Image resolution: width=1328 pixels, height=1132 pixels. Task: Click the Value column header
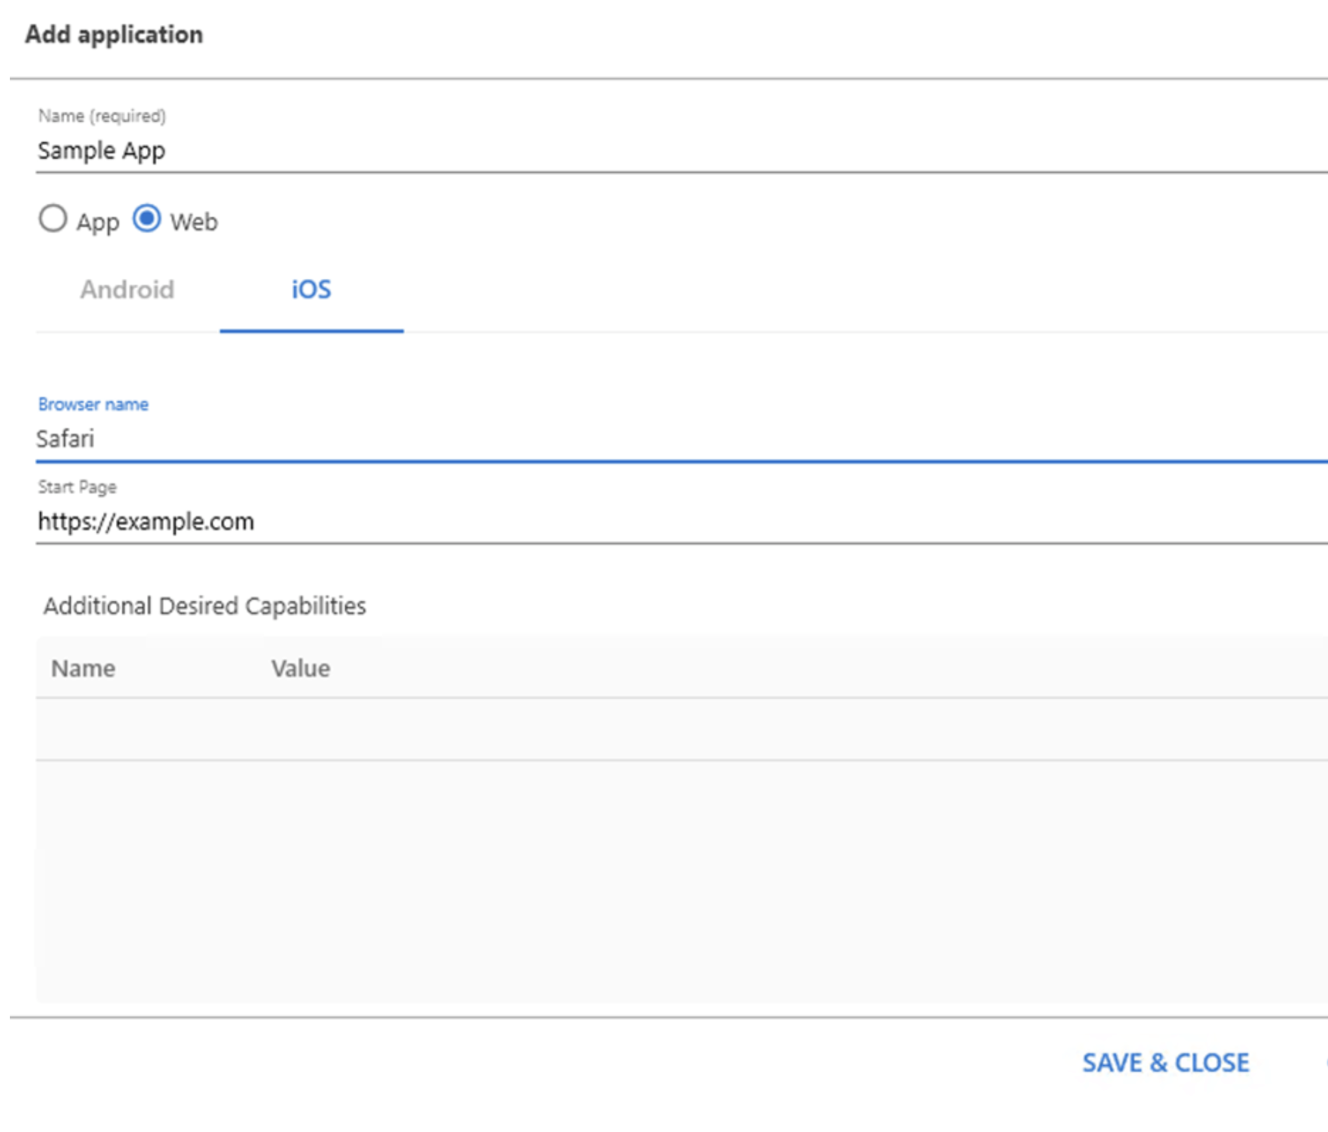[300, 667]
